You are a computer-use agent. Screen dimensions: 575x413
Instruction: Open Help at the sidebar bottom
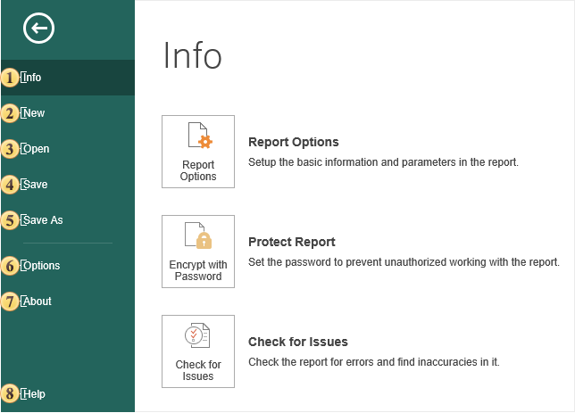(35, 393)
